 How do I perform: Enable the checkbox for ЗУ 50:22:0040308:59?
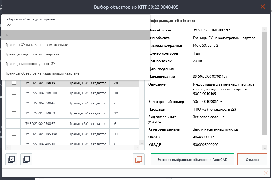point(14,113)
